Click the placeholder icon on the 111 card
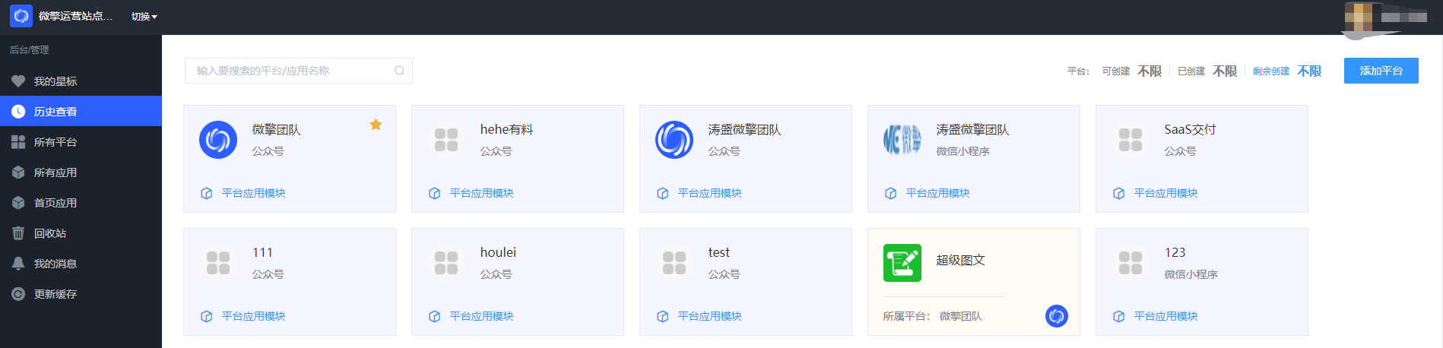The height and width of the screenshot is (348, 1443). 218,263
